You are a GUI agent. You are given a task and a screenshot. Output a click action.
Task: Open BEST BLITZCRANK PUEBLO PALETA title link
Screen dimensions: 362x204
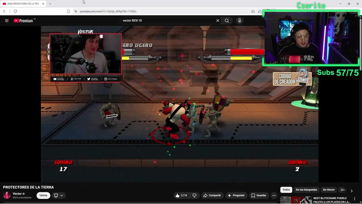click(x=331, y=200)
